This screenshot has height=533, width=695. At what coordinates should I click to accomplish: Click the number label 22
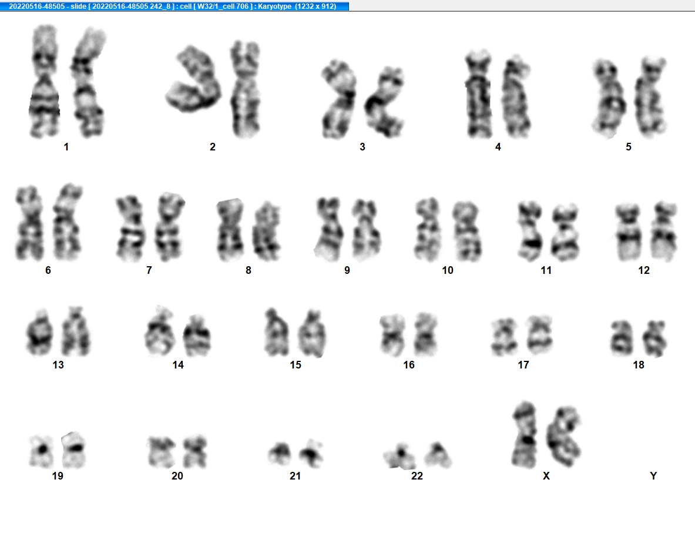pos(417,476)
